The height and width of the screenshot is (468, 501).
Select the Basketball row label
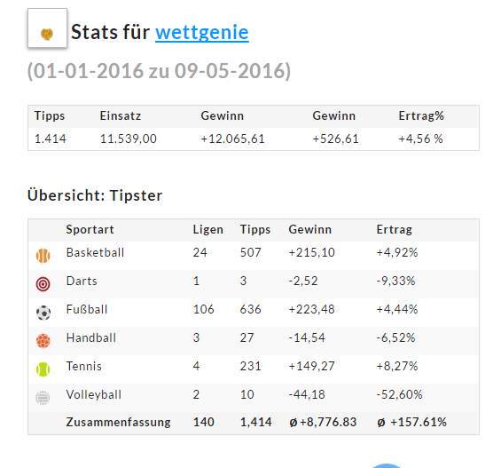(x=95, y=253)
